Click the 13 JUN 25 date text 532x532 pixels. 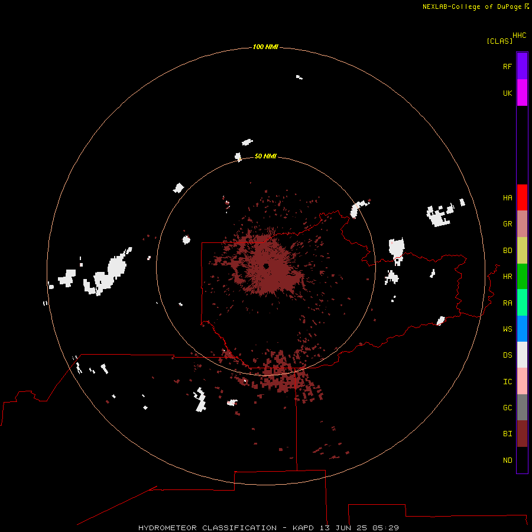344,528
